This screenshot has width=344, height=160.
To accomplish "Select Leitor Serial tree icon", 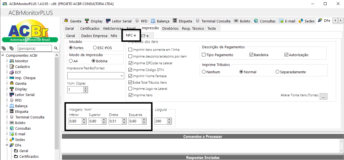I will 12,95.
